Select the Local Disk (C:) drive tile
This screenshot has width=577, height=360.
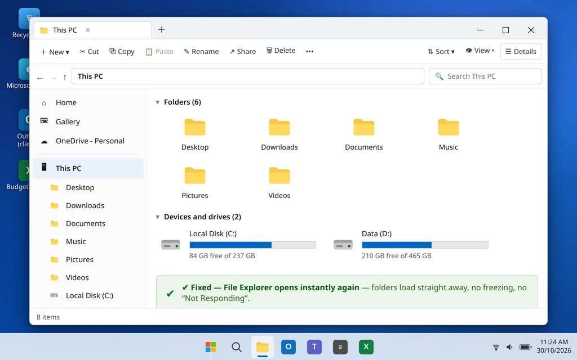click(238, 245)
